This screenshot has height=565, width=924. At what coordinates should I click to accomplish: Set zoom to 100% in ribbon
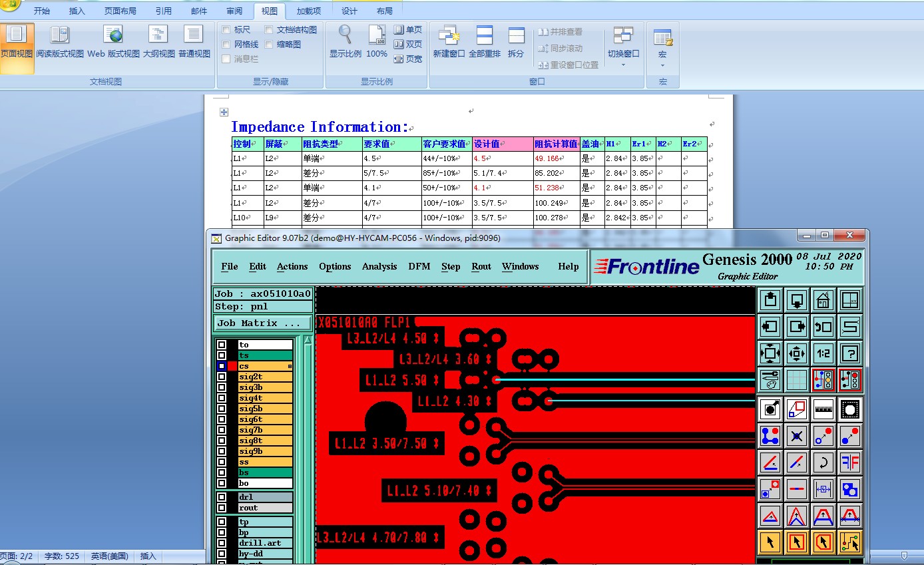click(377, 43)
